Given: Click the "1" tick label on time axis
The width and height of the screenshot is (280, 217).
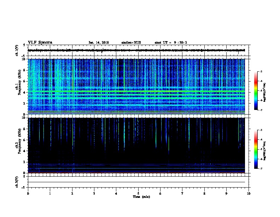Looking at the screenshot, I should click(50, 194).
